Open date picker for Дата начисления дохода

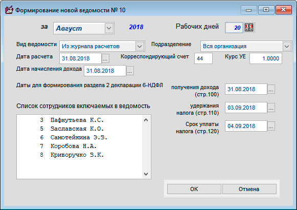[x=130, y=71]
